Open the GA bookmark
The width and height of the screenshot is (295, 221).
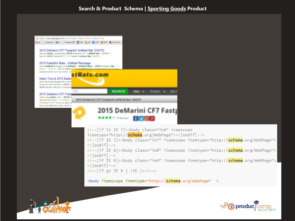88,43
